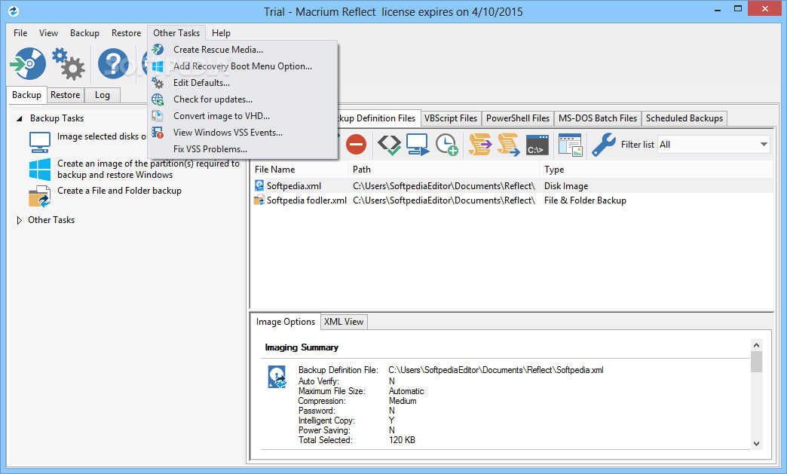Click the Convert image to VHD icon
Screen dimensions: 787x474
coord(158,116)
